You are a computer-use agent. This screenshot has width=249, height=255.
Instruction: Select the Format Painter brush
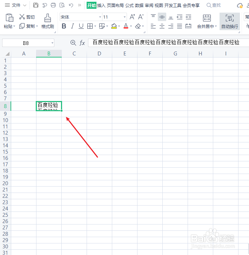(x=47, y=21)
